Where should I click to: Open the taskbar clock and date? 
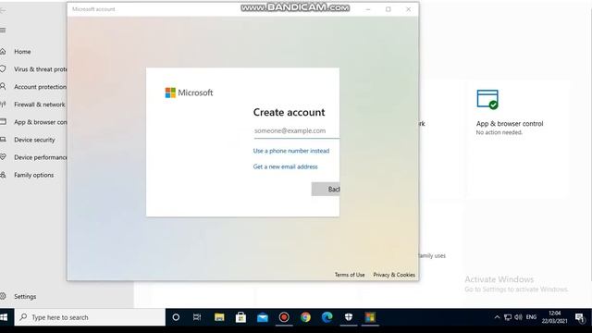555,317
